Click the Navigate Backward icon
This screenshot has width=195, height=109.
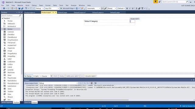[4, 8]
